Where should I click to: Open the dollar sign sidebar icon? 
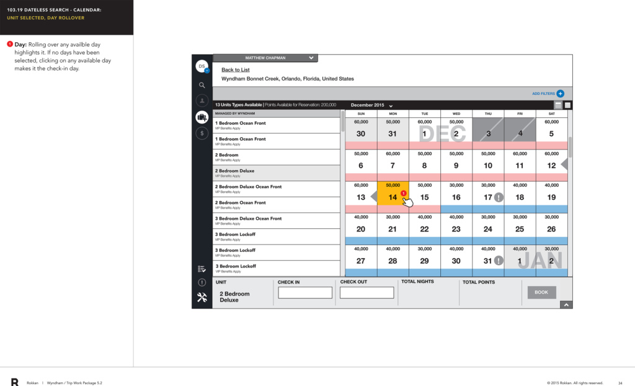point(202,133)
